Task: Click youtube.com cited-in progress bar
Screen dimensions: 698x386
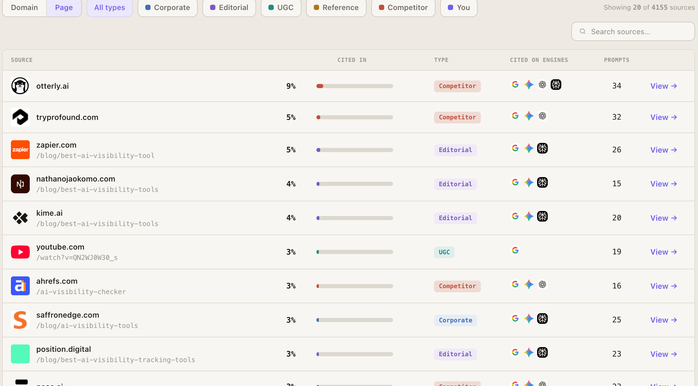Action: (354, 252)
